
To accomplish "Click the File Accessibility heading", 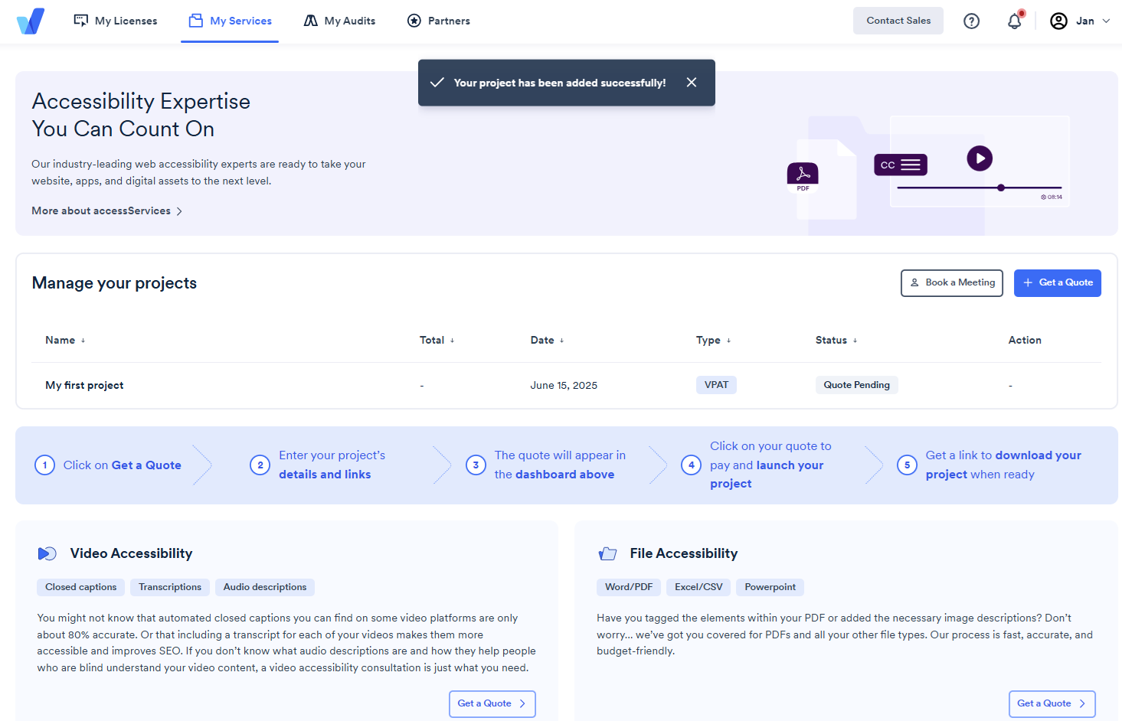I will (x=684, y=553).
